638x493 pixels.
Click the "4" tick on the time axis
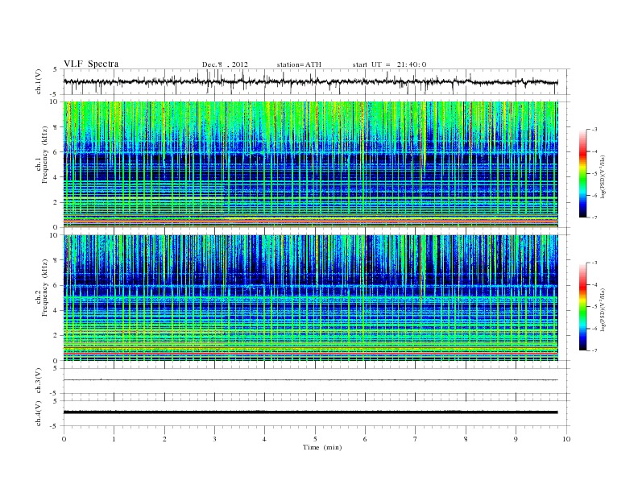(x=264, y=439)
